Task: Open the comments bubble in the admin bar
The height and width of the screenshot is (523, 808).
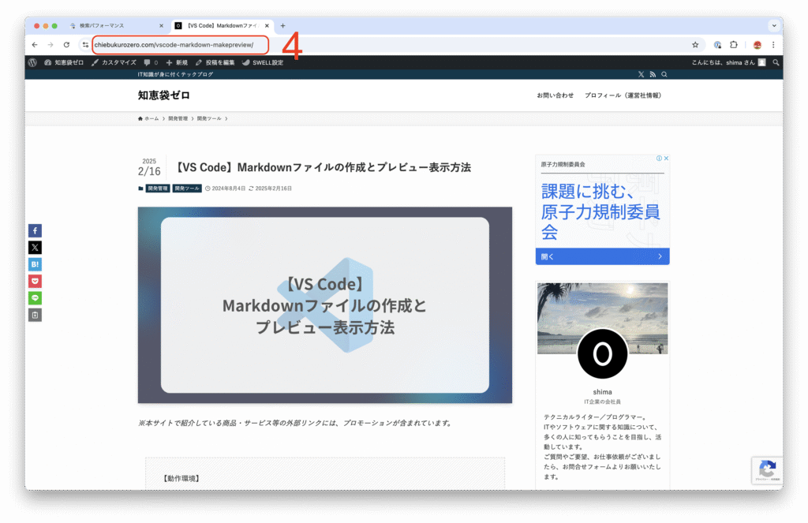Action: click(151, 62)
